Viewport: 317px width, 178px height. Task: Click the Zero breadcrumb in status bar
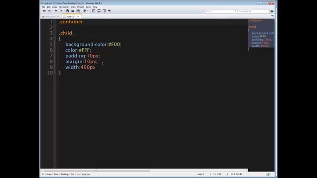pyautogui.click(x=56, y=174)
